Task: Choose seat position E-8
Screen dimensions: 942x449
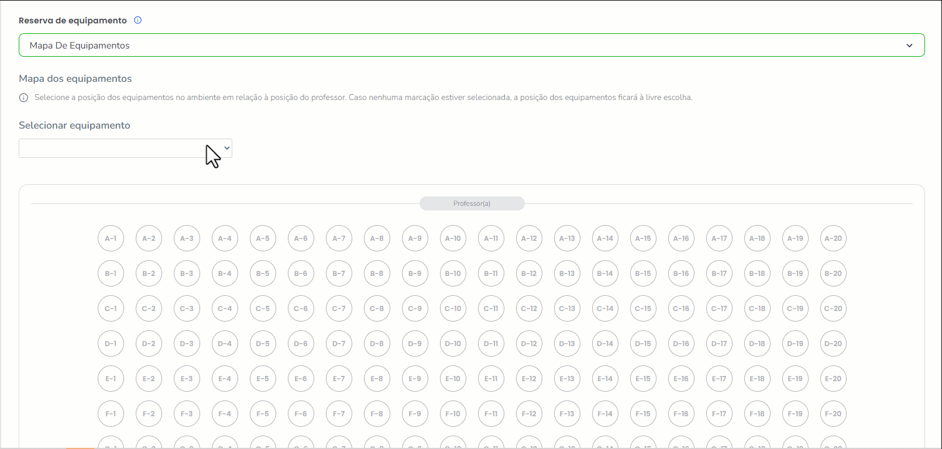Action: [377, 379]
